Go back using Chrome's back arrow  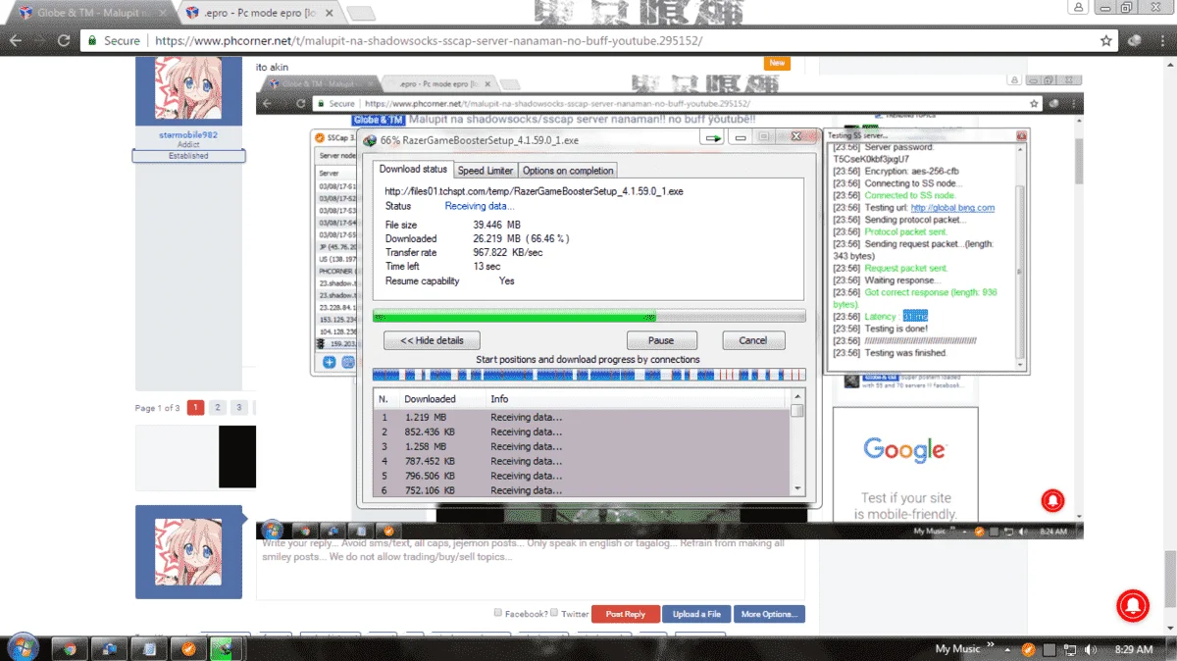(16, 41)
